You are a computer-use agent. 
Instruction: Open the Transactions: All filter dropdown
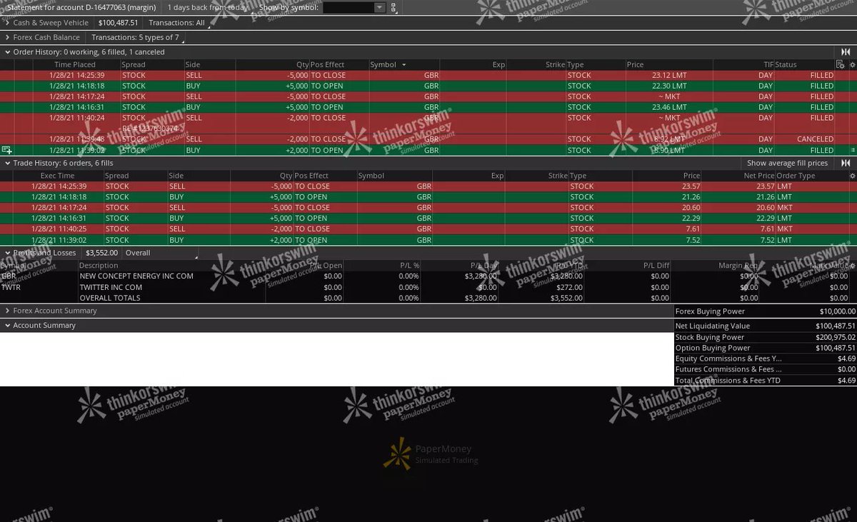click(x=178, y=23)
